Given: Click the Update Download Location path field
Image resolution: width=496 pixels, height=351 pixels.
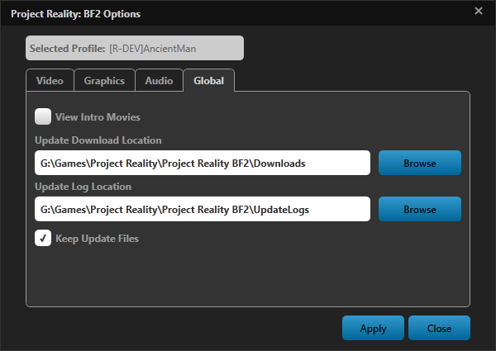Looking at the screenshot, I should coord(203,164).
